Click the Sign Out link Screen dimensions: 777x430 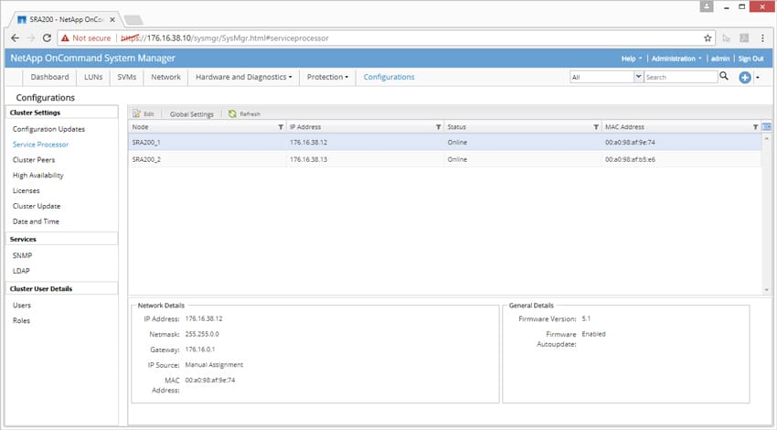click(x=750, y=59)
